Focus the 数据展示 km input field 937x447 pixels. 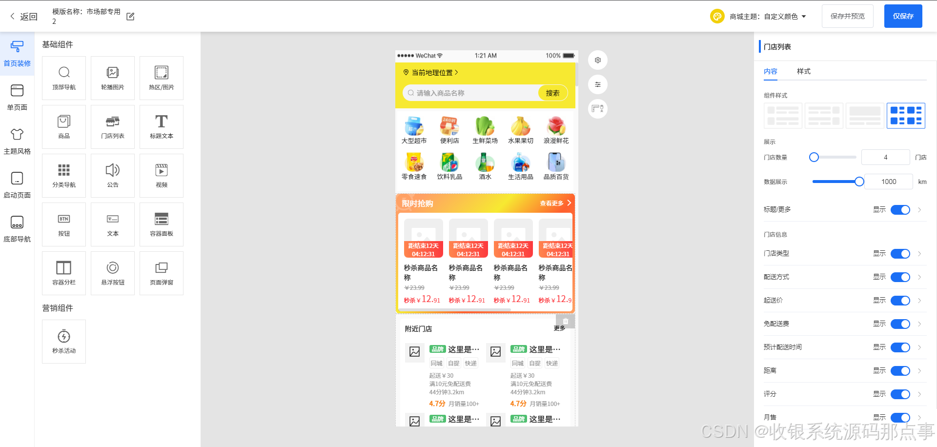[889, 182]
